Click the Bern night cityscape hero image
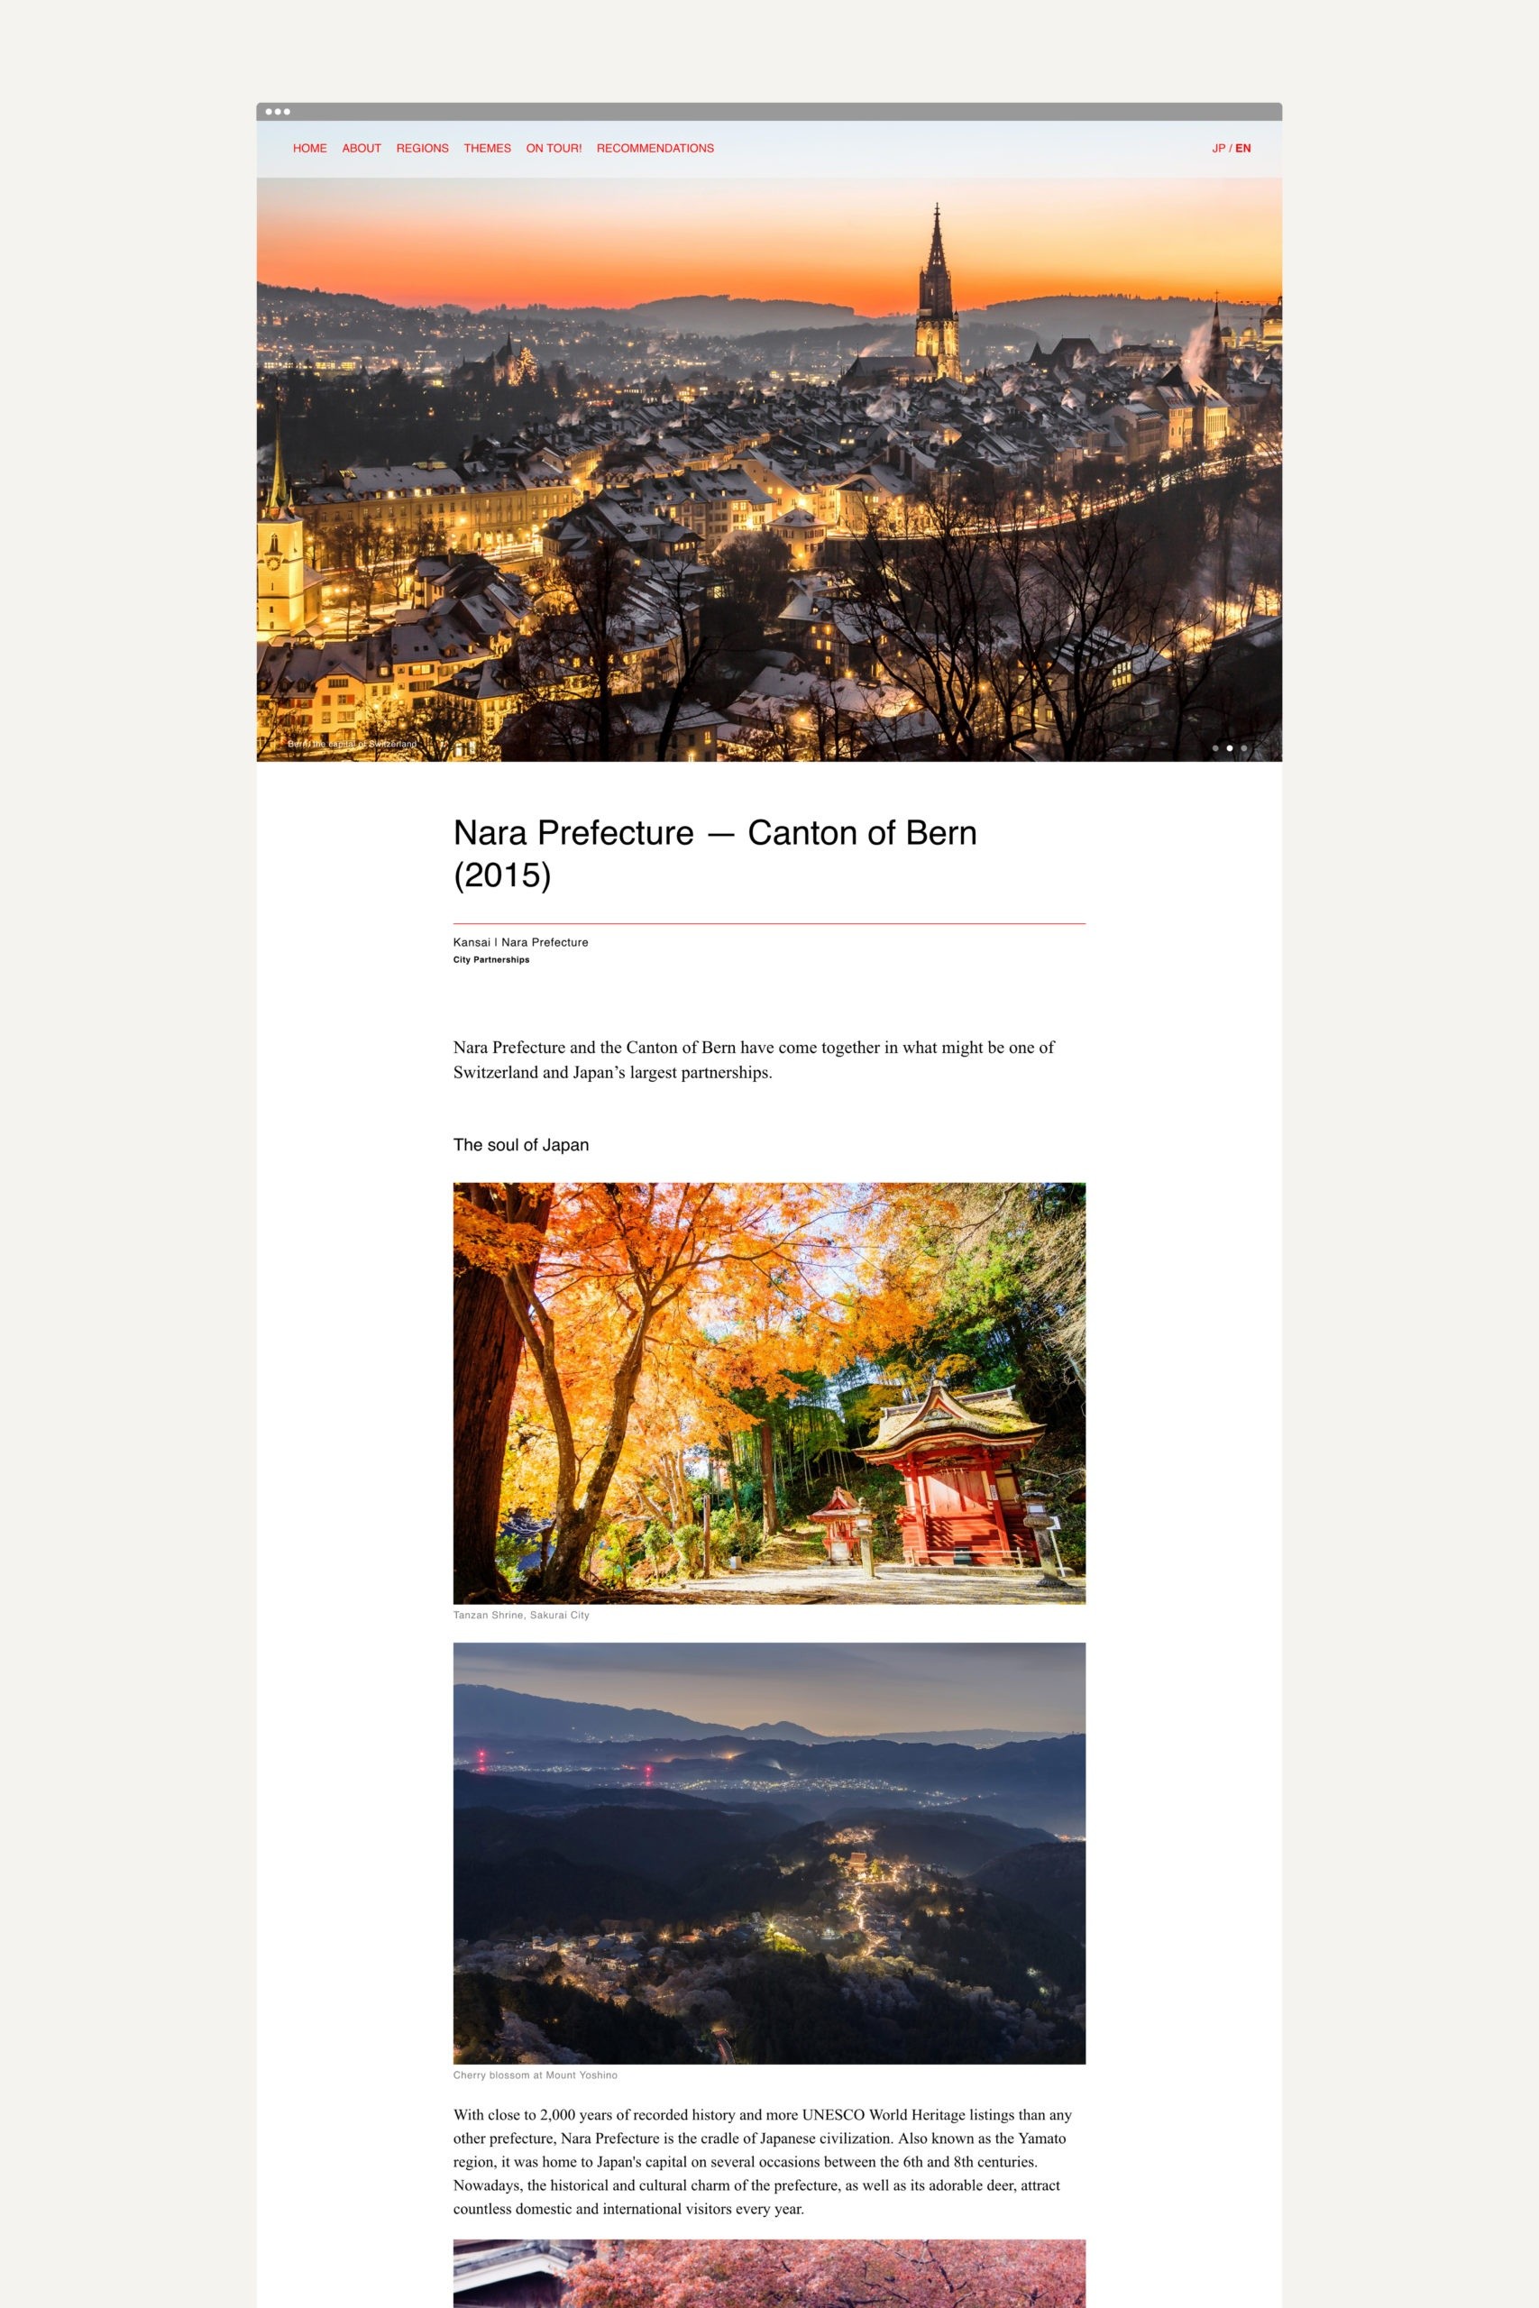Screen dimensions: 1539x2308 pyautogui.click(x=770, y=469)
